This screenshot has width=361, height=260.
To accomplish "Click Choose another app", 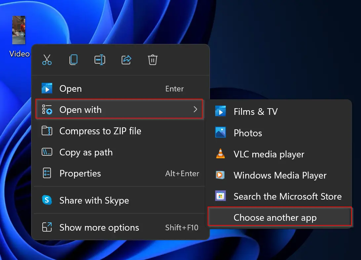I will coord(280,217).
